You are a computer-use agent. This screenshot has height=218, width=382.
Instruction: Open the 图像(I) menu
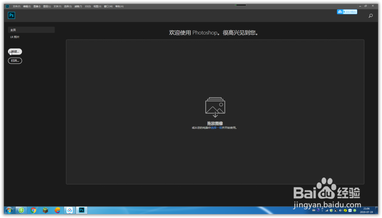(x=37, y=6)
